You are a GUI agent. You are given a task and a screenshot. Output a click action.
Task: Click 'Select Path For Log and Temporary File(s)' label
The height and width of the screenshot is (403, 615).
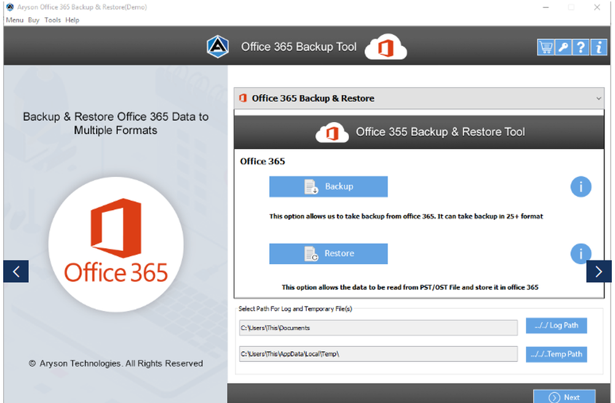point(295,308)
